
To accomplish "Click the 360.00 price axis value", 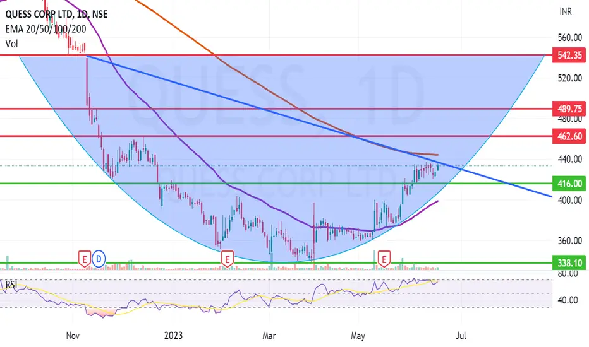I will [x=570, y=240].
